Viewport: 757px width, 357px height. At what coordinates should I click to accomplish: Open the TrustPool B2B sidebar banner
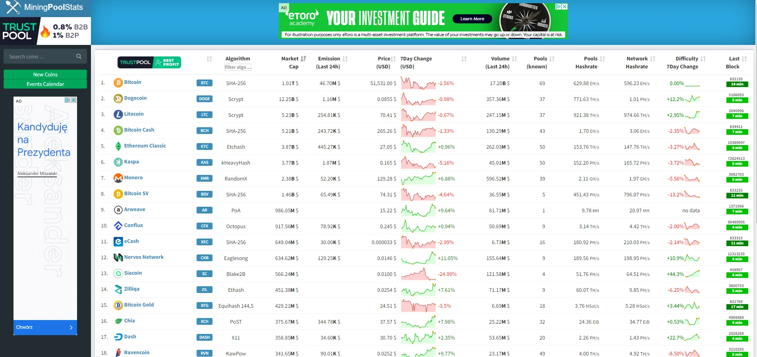point(45,31)
